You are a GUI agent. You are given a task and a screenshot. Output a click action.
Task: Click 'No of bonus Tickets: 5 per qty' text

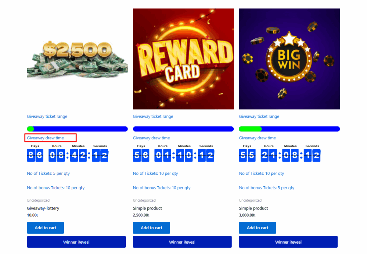(x=267, y=188)
